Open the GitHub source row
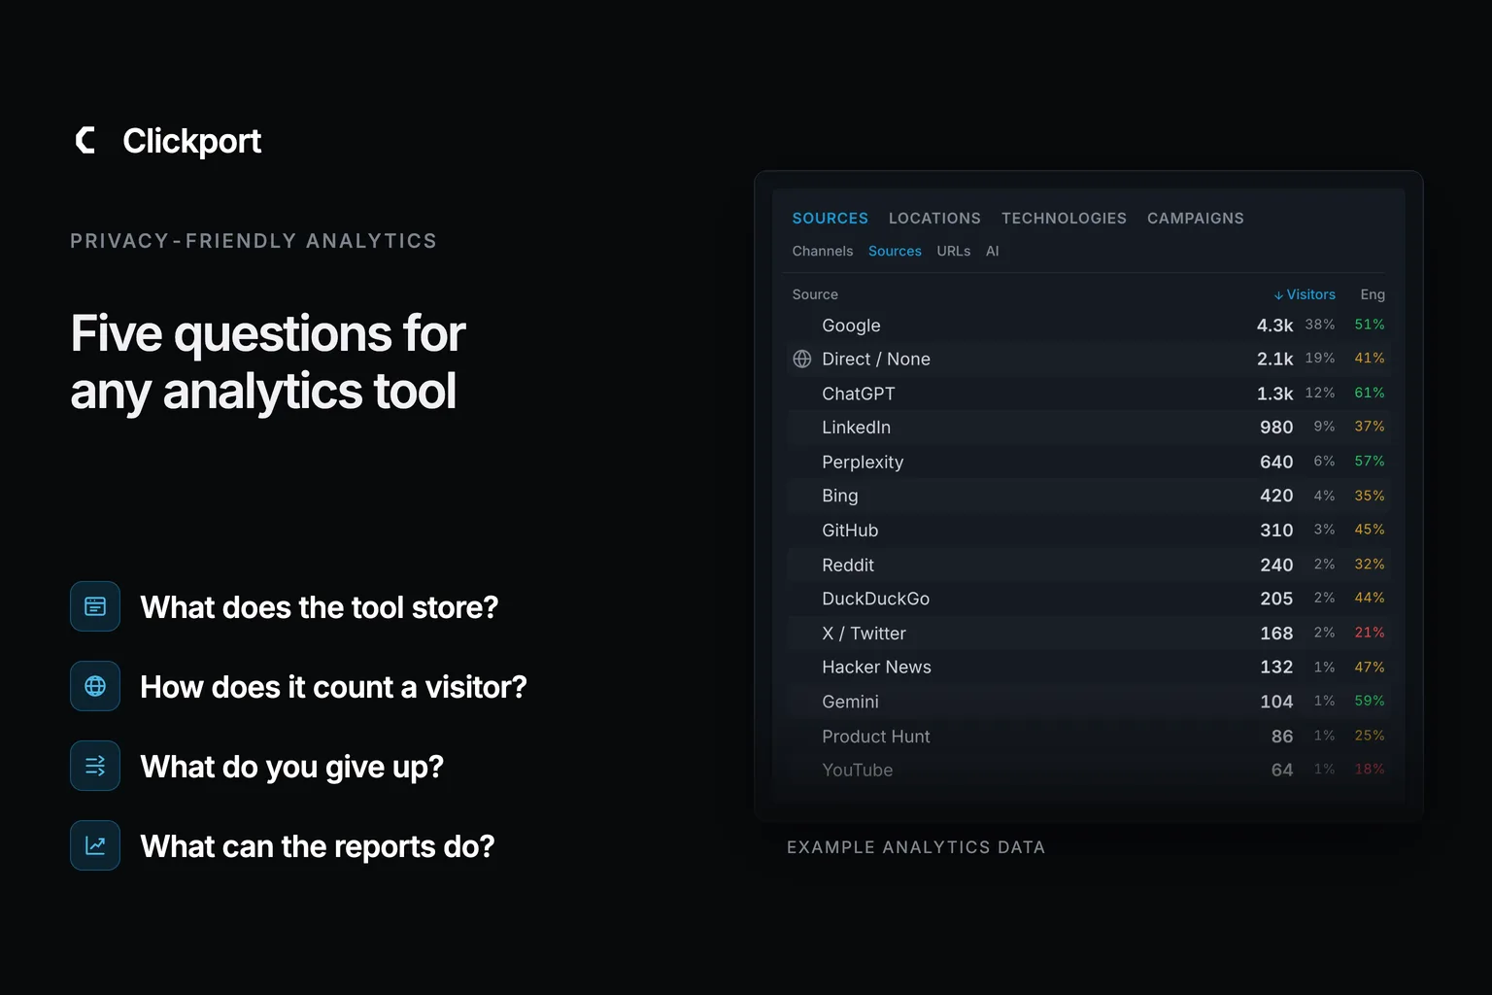This screenshot has height=995, width=1492. (x=1089, y=531)
